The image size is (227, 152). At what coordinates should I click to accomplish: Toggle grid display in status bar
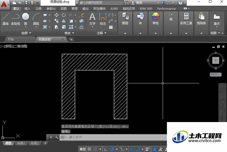[89, 149]
